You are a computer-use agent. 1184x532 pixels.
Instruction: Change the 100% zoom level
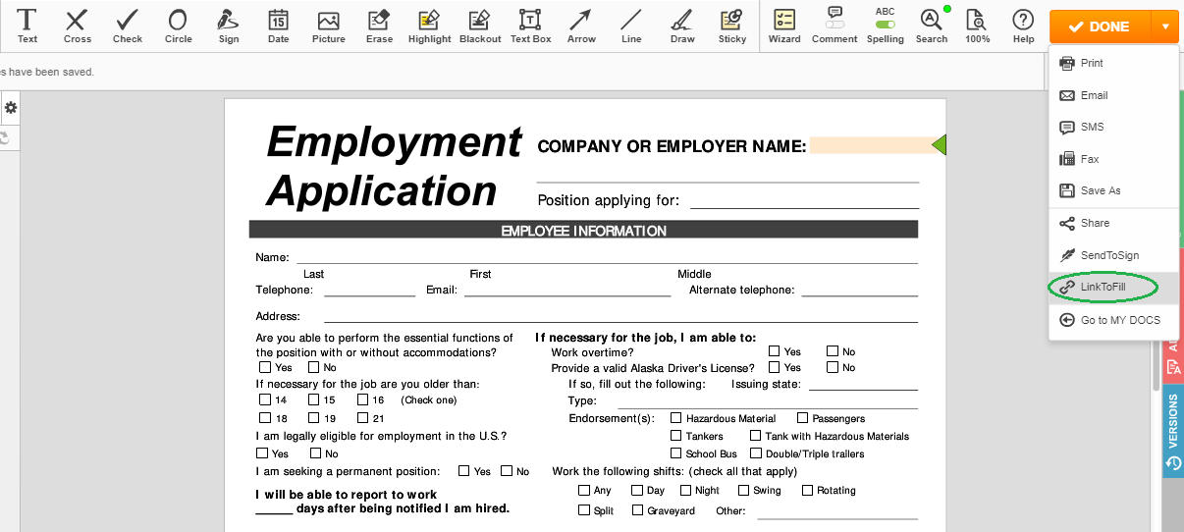click(x=977, y=27)
